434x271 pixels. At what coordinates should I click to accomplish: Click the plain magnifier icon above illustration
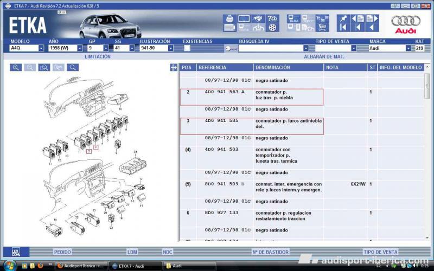click(x=73, y=67)
